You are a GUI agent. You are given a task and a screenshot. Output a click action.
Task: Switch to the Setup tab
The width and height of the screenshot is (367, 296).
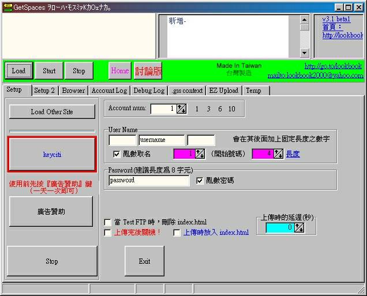pyautogui.click(x=17, y=89)
